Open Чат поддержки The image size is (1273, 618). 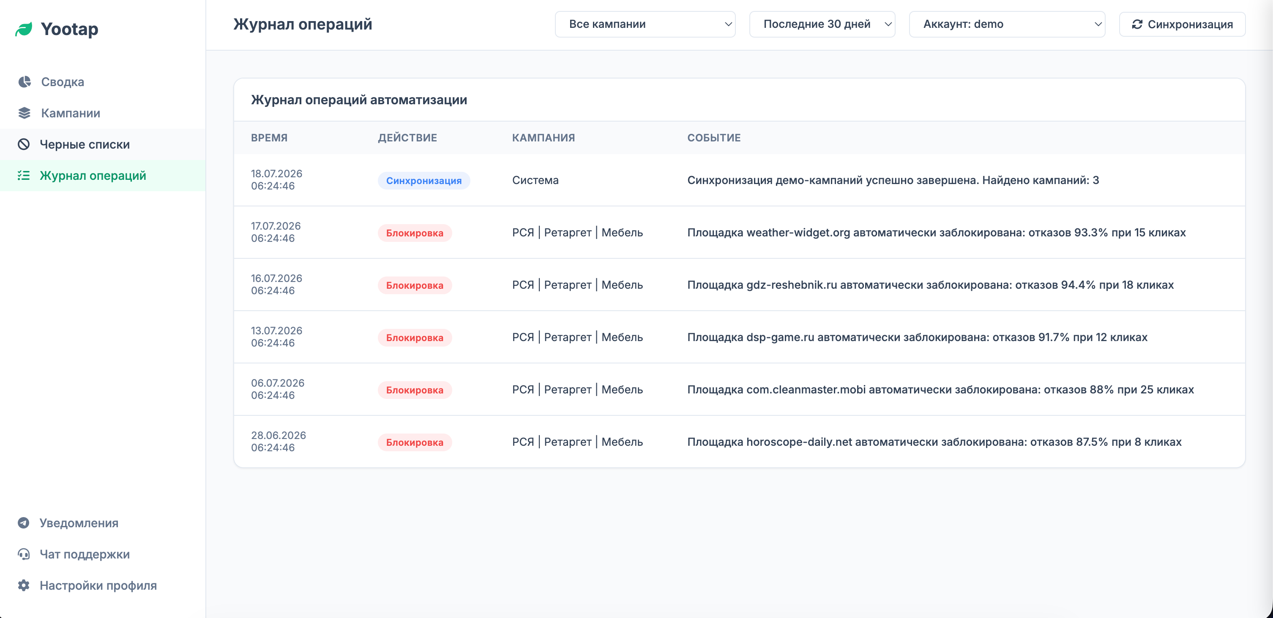point(103,554)
